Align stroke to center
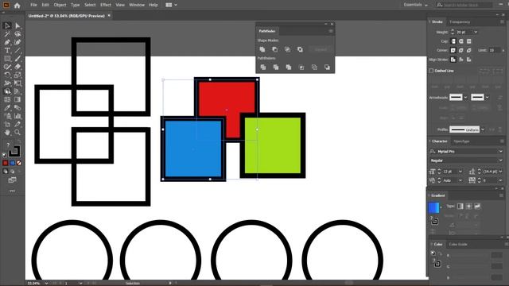Image resolution: width=509 pixels, height=286 pixels. pyautogui.click(x=453, y=60)
